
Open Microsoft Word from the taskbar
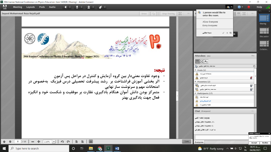117,148
